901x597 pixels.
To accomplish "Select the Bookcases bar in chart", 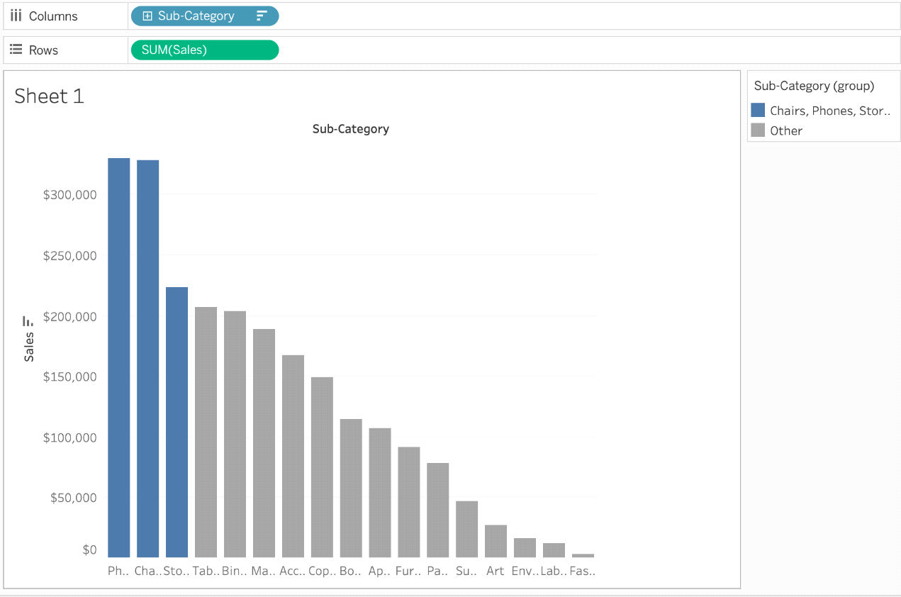I will click(x=351, y=488).
